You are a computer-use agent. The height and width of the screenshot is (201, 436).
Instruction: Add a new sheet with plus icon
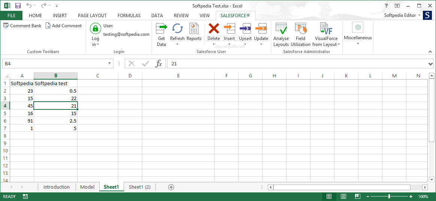171,187
